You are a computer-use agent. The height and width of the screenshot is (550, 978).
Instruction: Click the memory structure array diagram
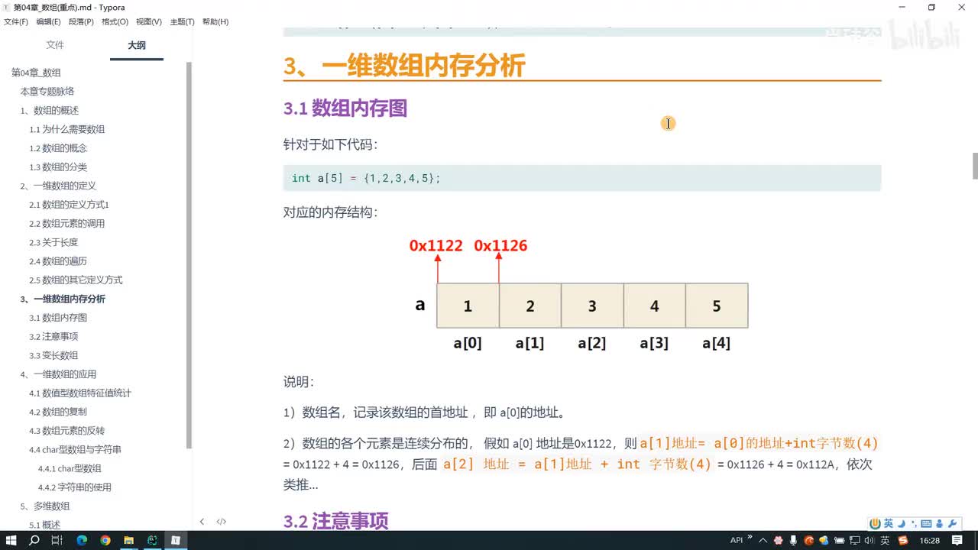tap(581, 295)
